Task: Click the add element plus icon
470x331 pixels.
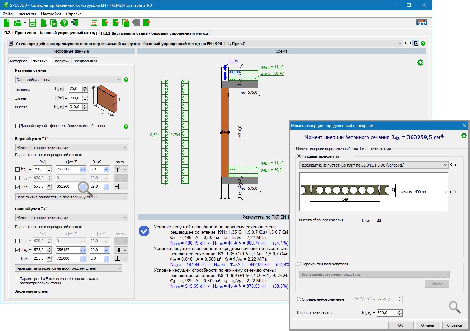Action: (x=105, y=23)
